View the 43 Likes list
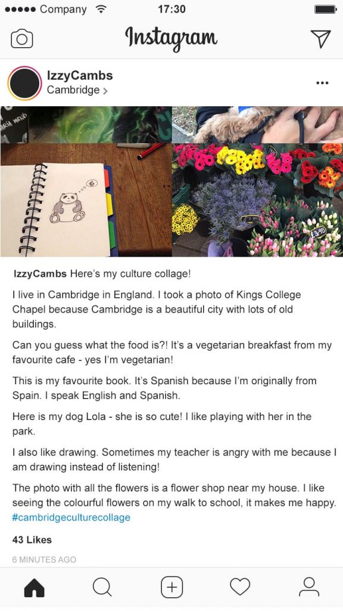 pos(32,539)
